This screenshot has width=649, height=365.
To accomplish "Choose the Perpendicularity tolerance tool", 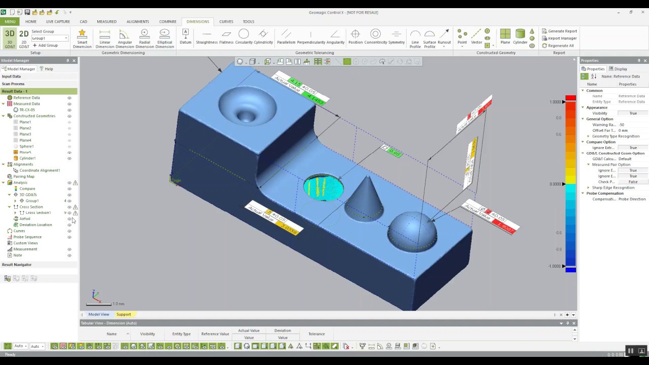I will (311, 36).
